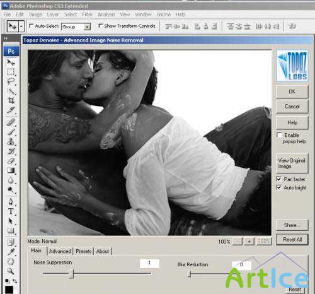The height and width of the screenshot is (294, 315).
Task: Select the Gradient tool
Action: click(11, 170)
